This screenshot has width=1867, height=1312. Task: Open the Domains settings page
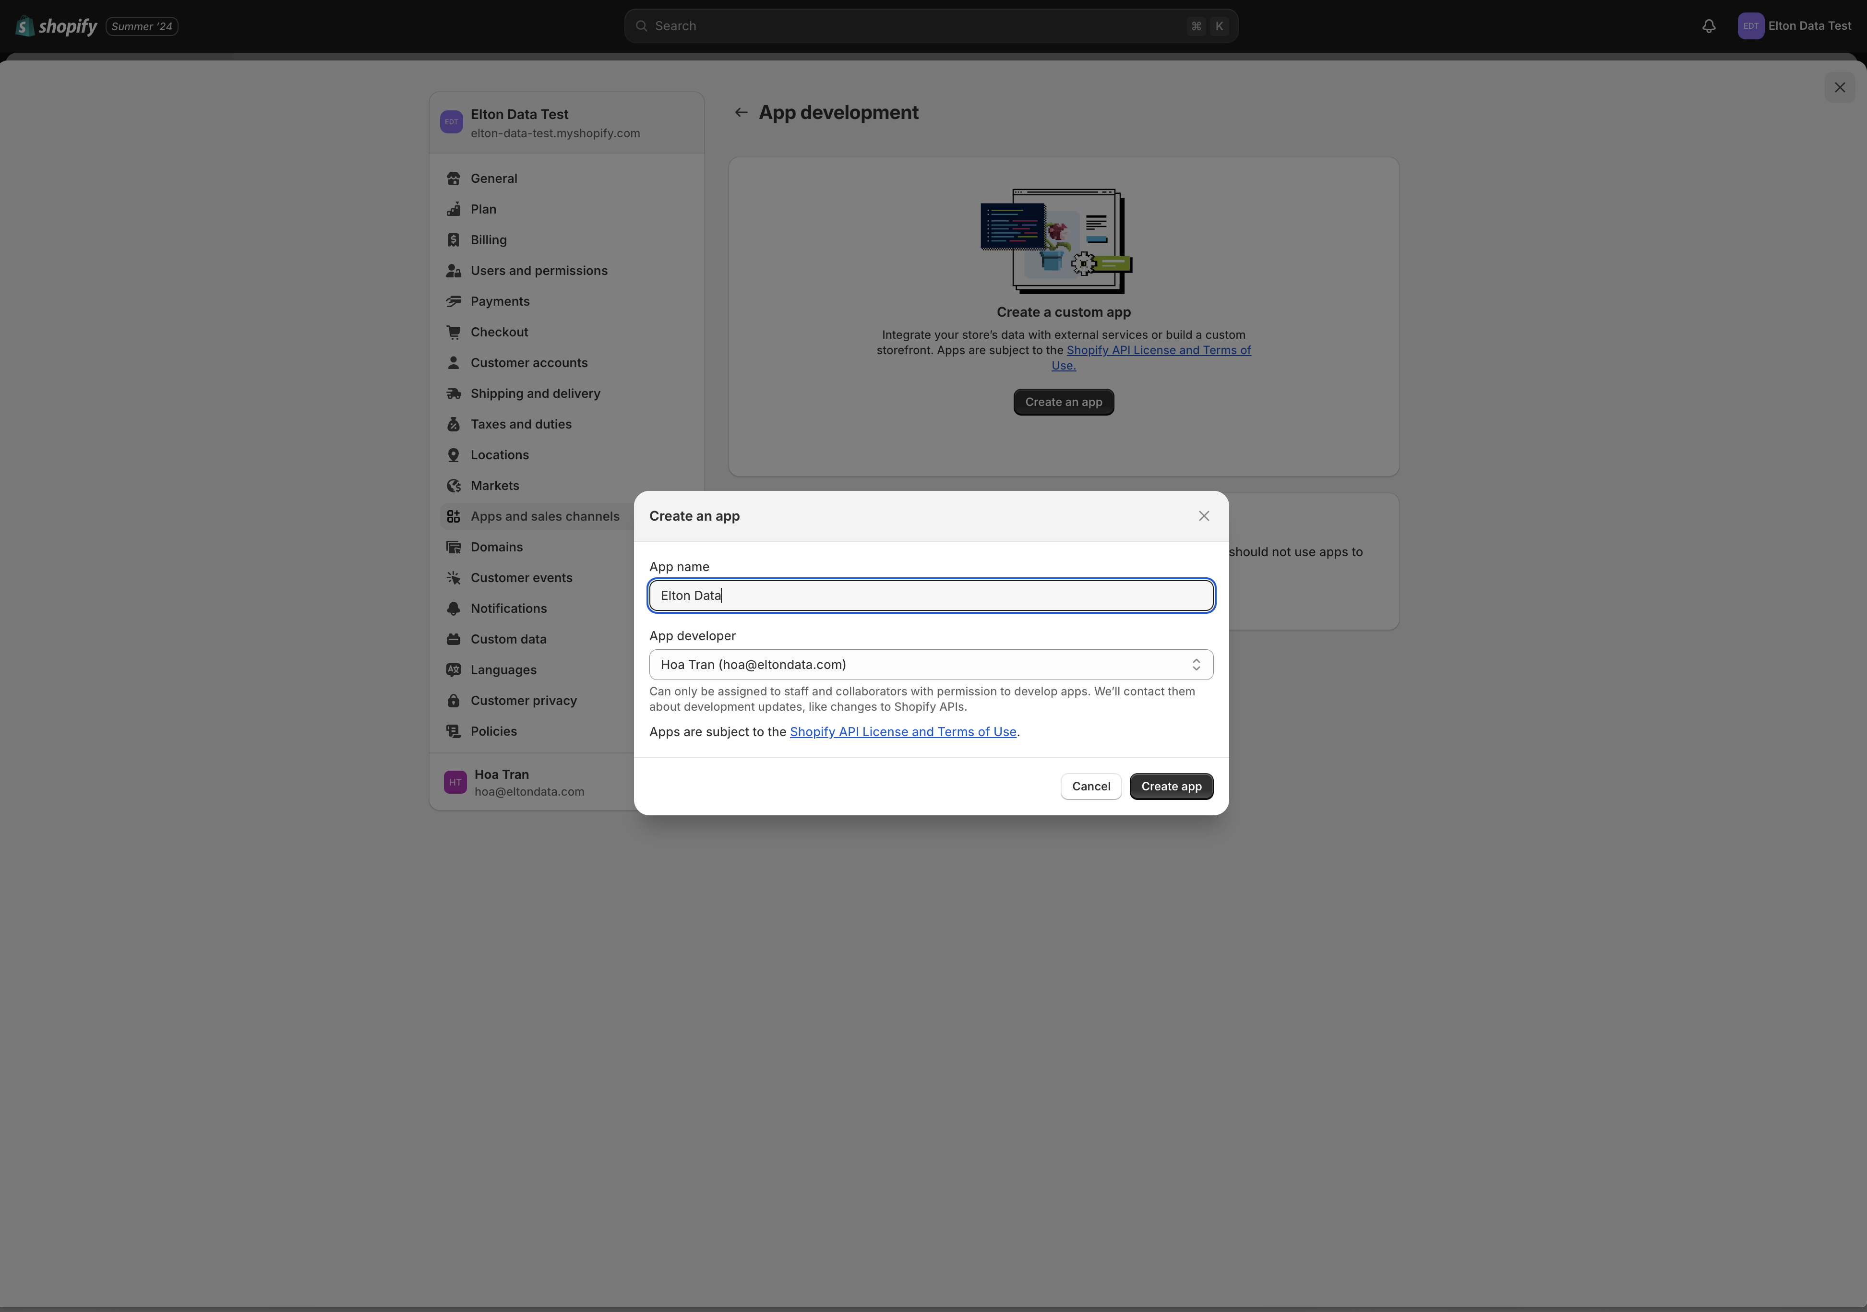point(497,546)
